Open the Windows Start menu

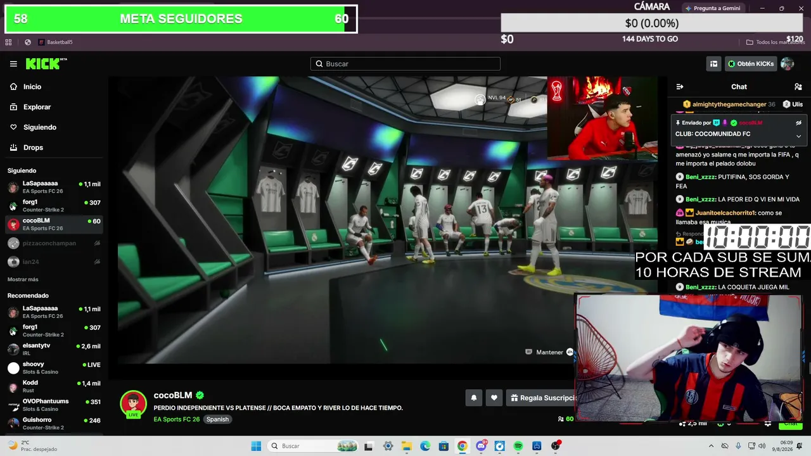[256, 446]
